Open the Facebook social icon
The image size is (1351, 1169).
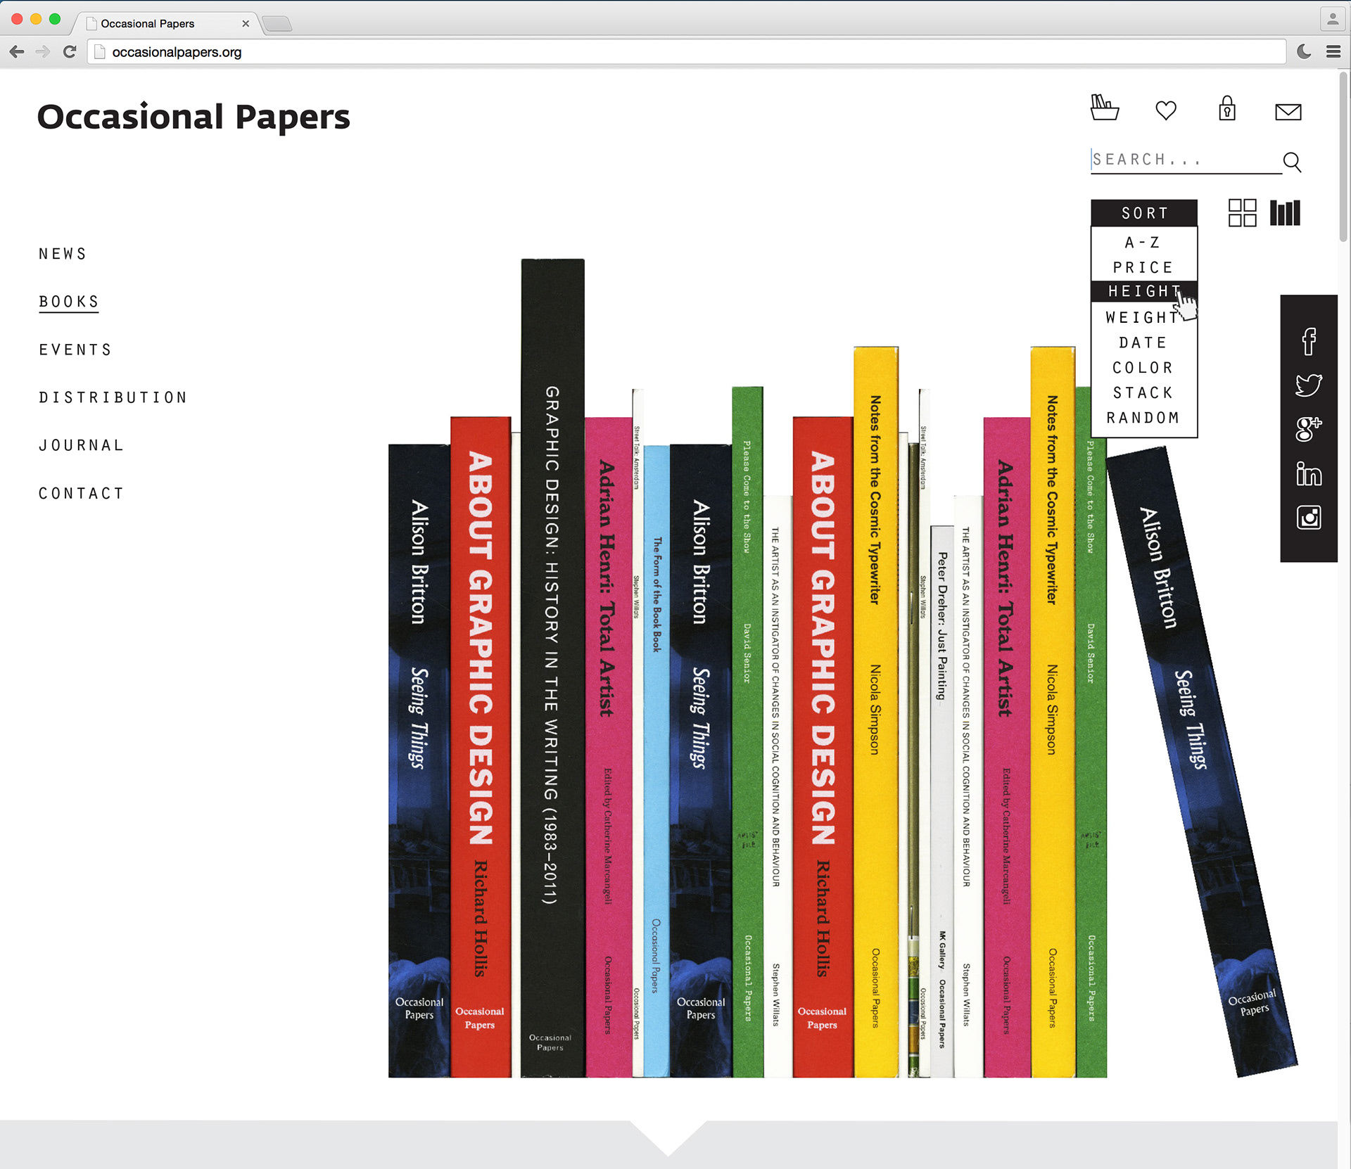(1308, 342)
